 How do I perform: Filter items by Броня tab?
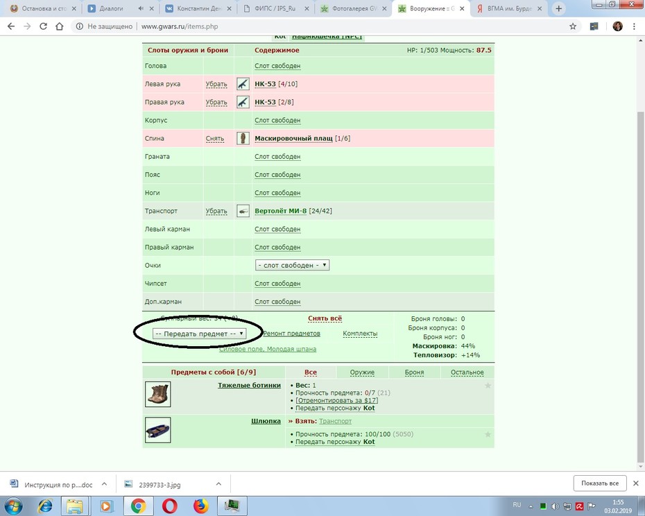pos(414,372)
